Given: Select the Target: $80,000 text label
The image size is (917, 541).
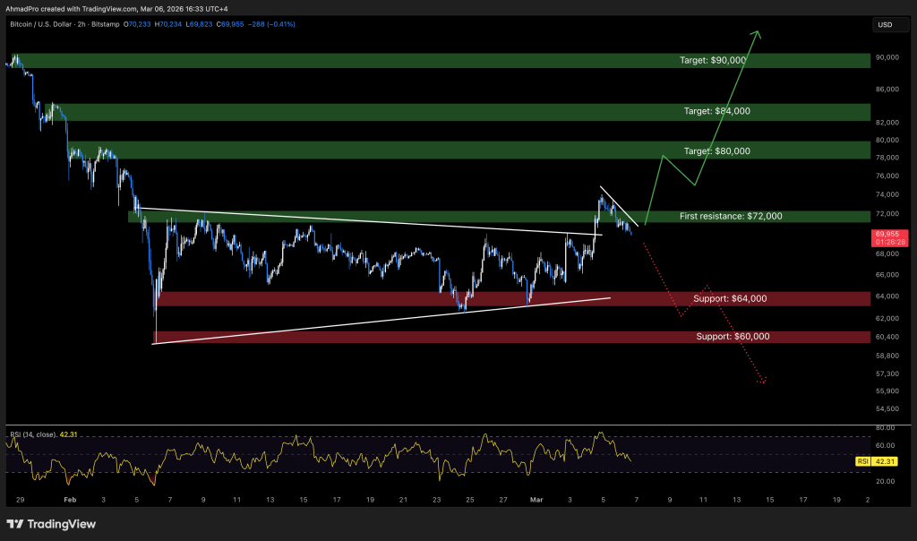Looking at the screenshot, I should [716, 150].
